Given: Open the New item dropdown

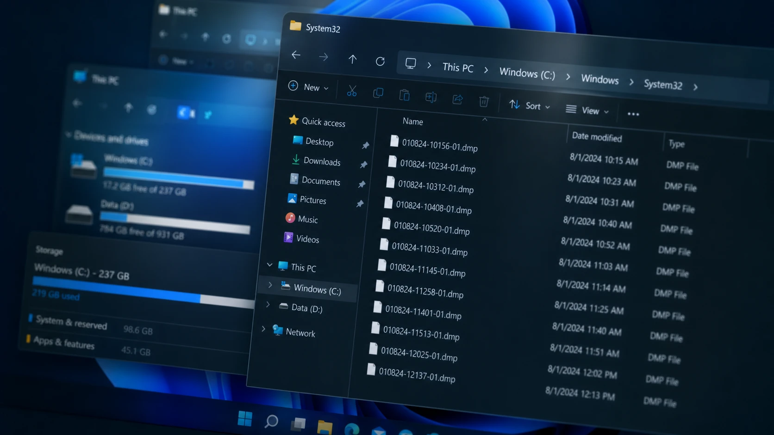Looking at the screenshot, I should click(308, 87).
